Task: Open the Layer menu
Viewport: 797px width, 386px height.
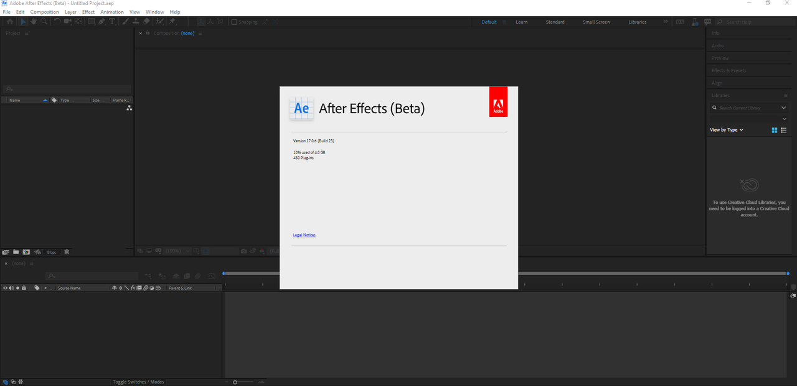Action: 70,12
